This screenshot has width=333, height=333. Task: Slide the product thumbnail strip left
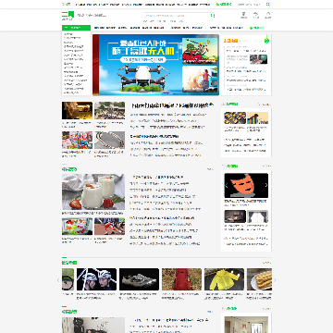coord(58,280)
